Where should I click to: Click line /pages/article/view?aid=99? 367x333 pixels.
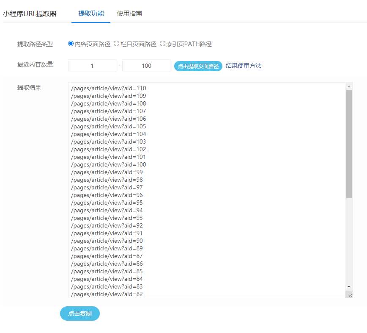(x=107, y=172)
